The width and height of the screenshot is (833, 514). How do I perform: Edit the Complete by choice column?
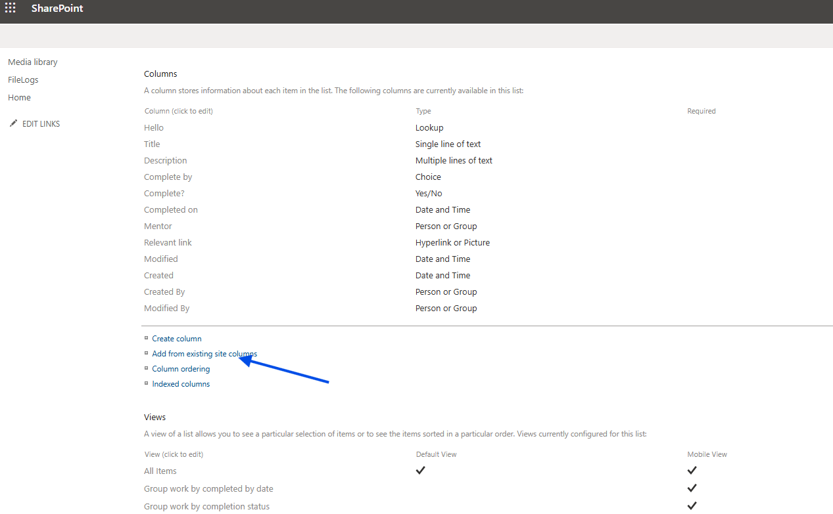tap(168, 177)
